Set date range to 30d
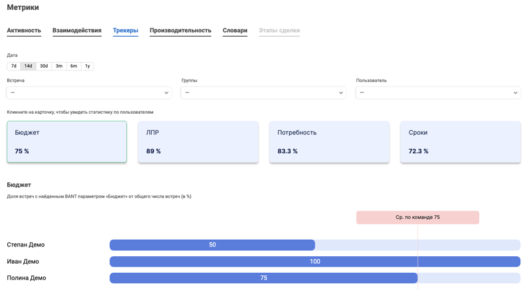This screenshot has width=532, height=307. click(43, 66)
